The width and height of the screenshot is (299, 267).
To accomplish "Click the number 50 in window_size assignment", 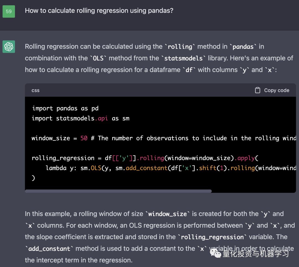I will (x=84, y=138).
